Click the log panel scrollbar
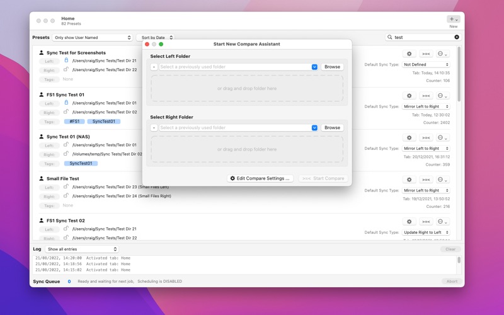504x315 pixels. [459, 260]
